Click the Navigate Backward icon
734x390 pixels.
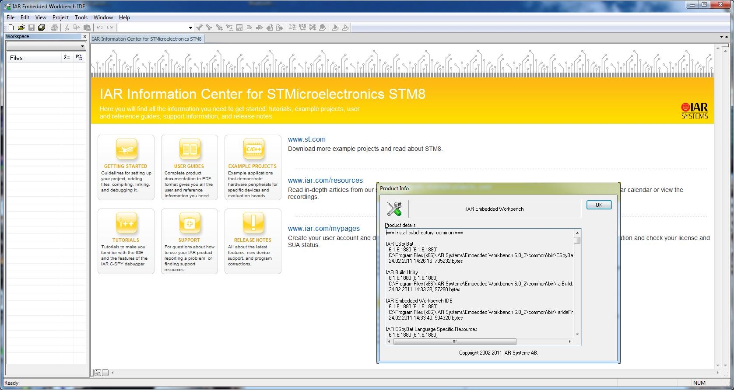[269, 28]
